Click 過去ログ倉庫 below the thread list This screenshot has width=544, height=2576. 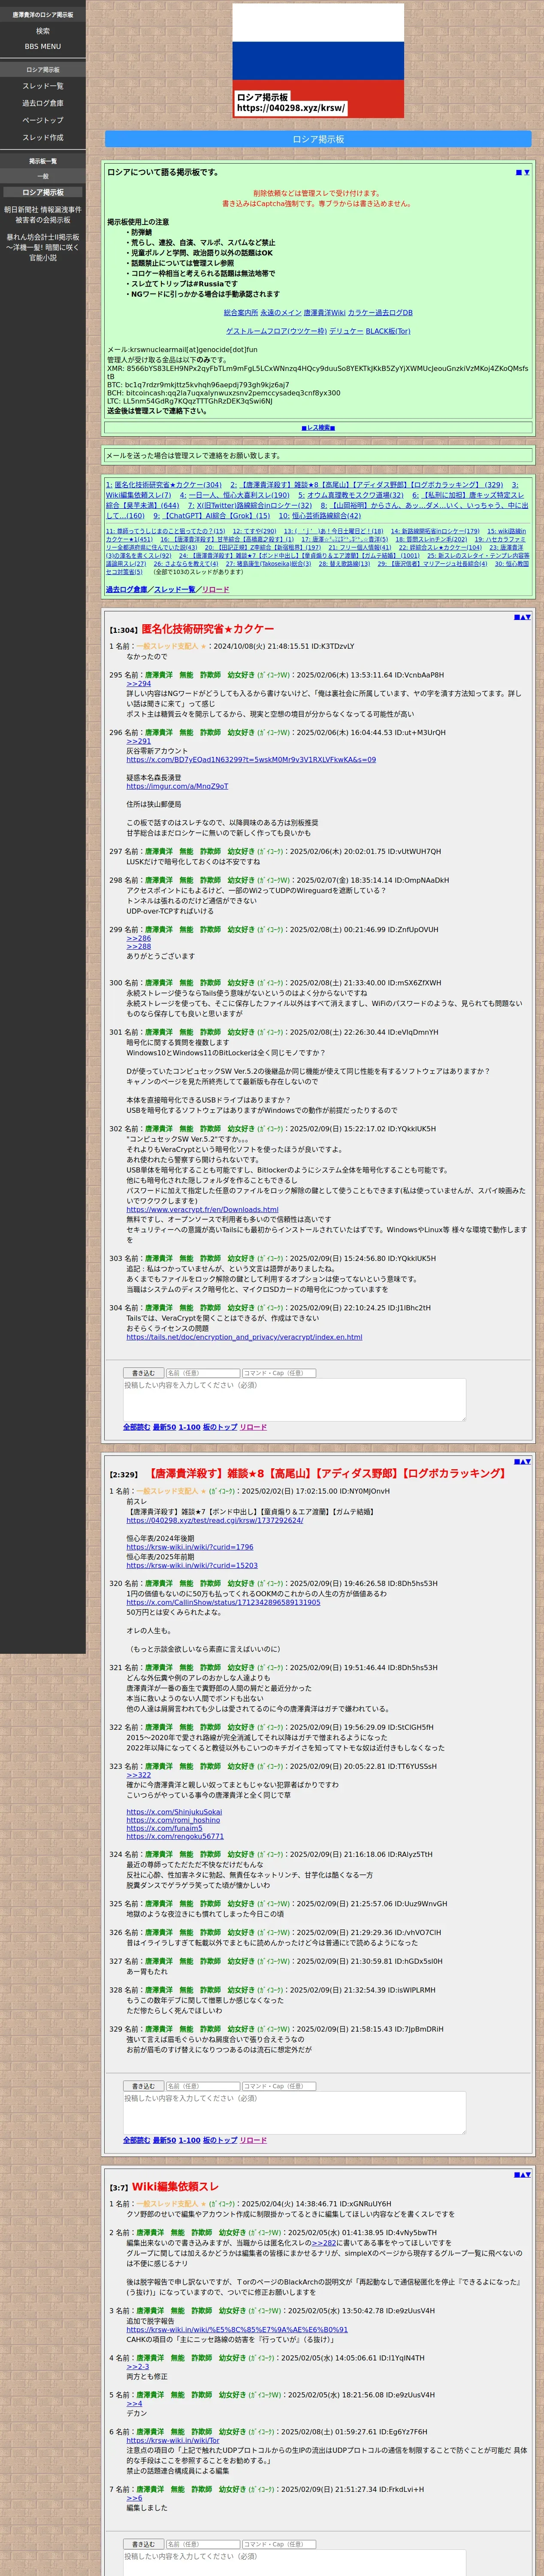pos(127,589)
